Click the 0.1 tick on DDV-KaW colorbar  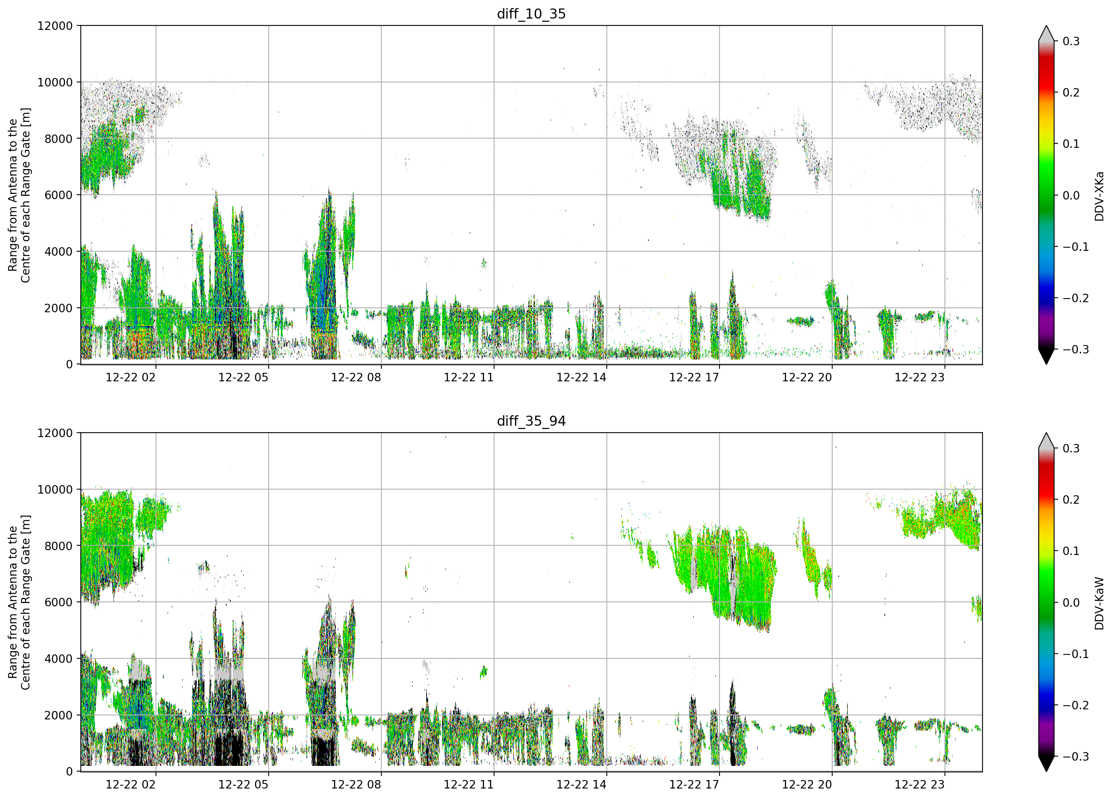tap(1071, 551)
